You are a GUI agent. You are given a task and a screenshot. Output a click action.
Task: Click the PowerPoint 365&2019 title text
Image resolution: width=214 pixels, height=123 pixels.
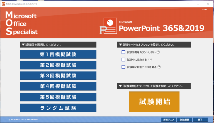(162, 28)
